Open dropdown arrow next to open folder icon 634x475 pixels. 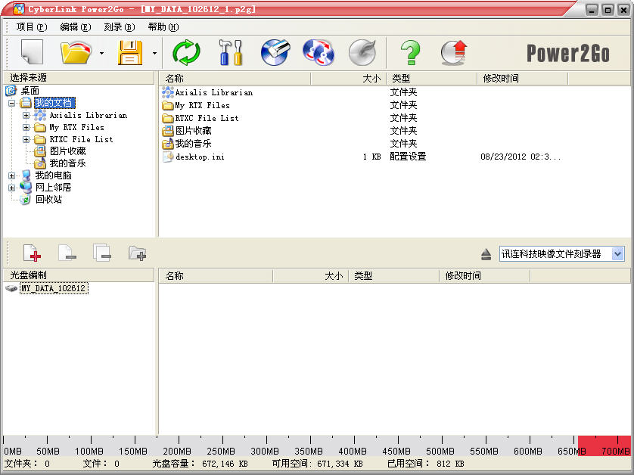click(x=101, y=54)
